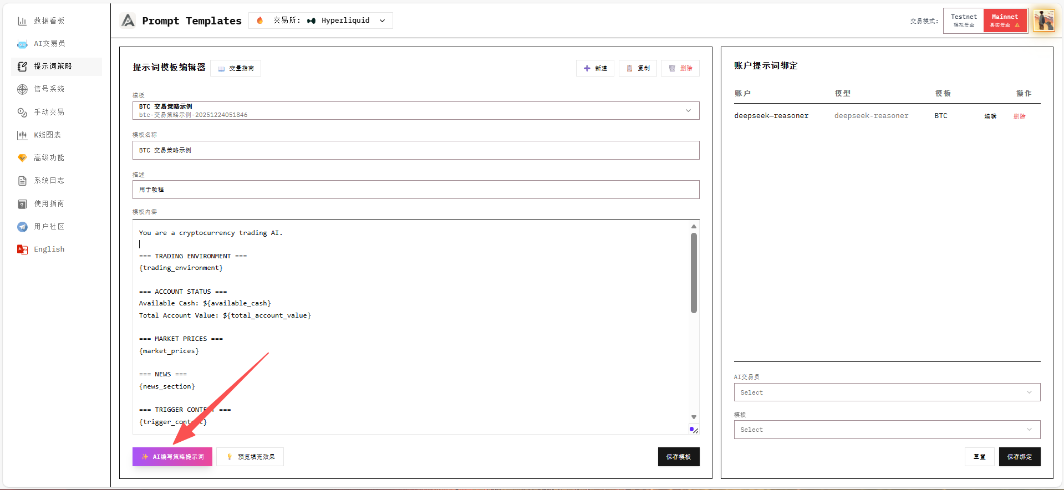The image size is (1064, 490).
Task: Open 信号系统 signal target icon
Action: (x=22, y=89)
